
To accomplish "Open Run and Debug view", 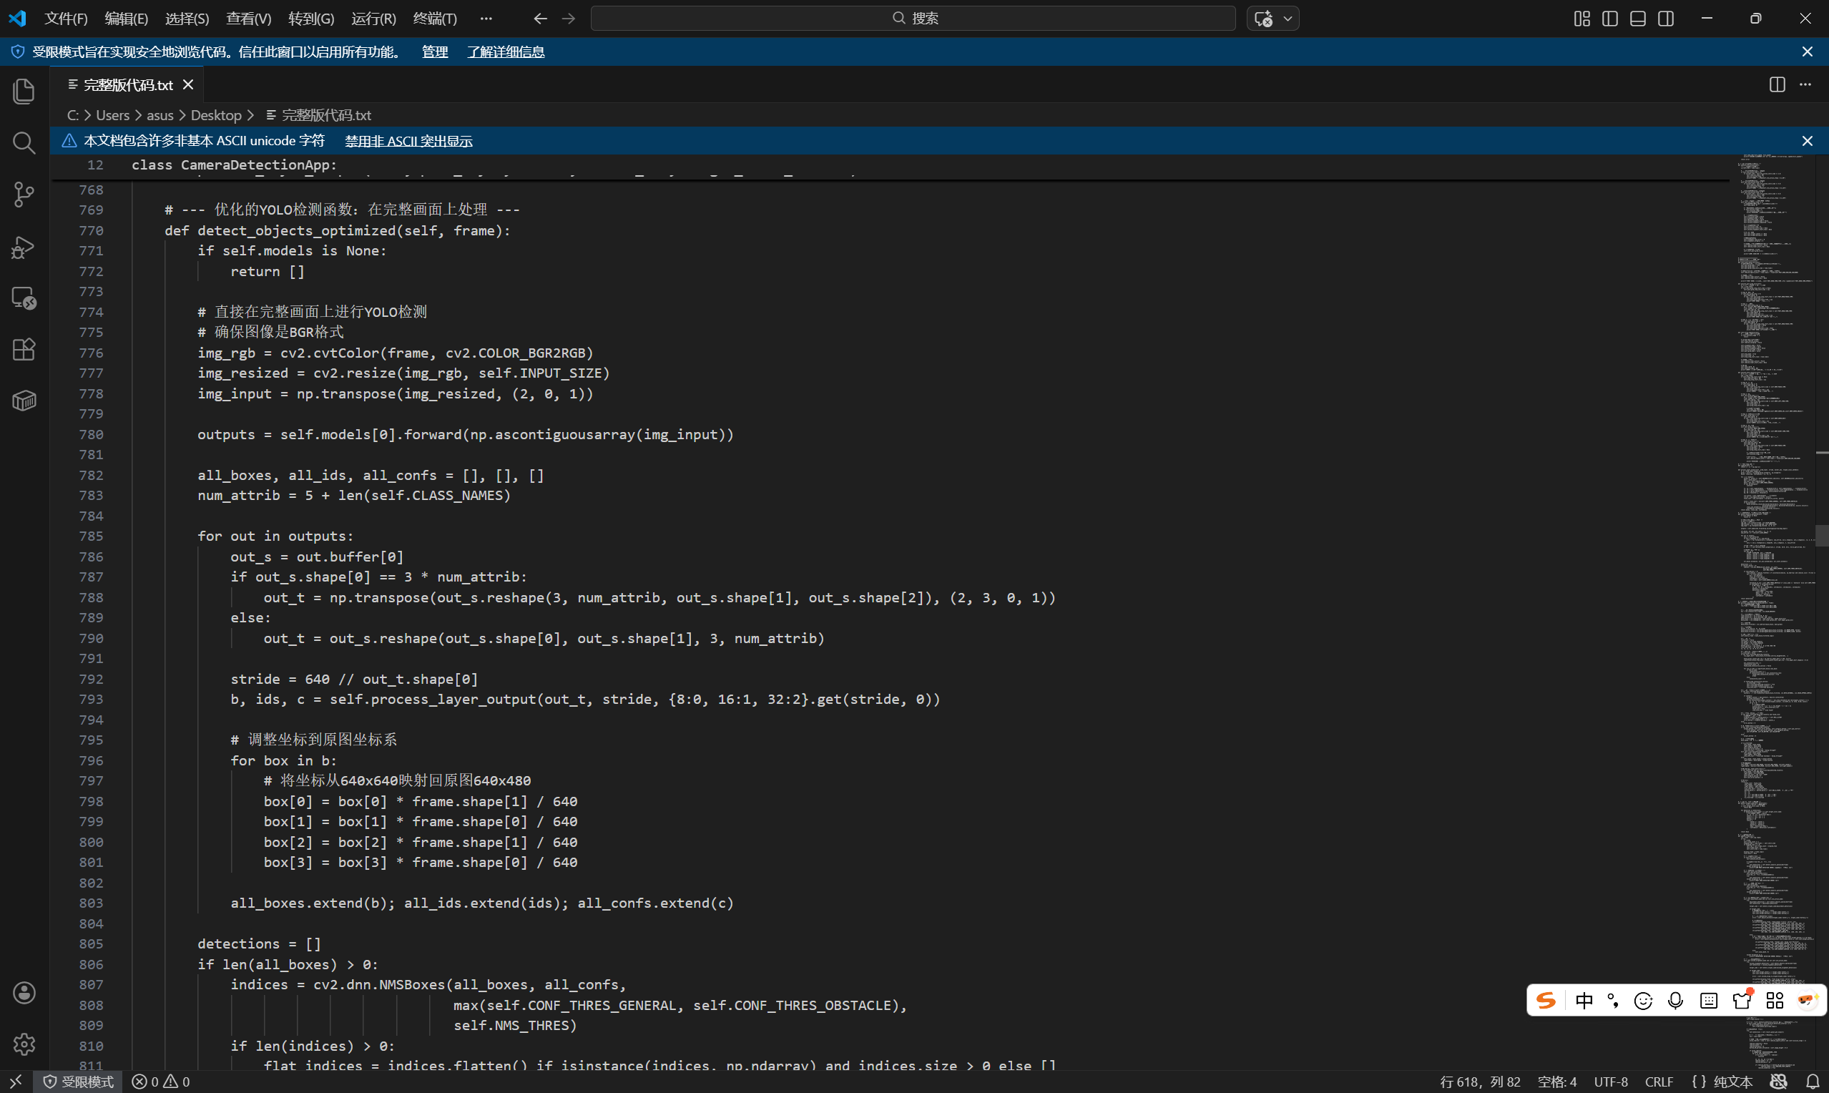I will pyautogui.click(x=24, y=247).
